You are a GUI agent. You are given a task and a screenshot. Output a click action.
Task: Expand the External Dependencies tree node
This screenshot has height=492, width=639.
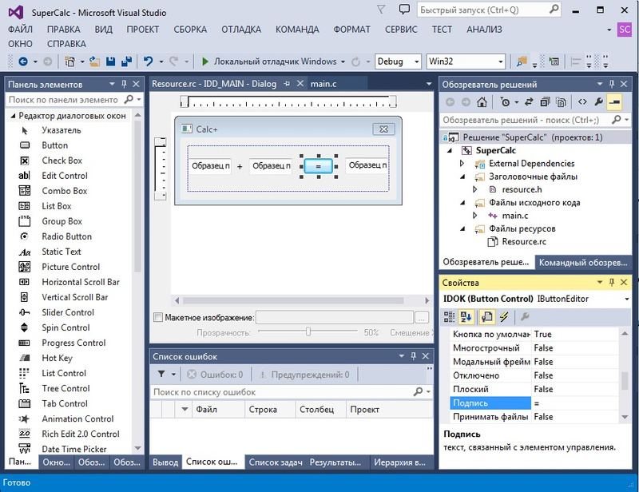point(462,164)
